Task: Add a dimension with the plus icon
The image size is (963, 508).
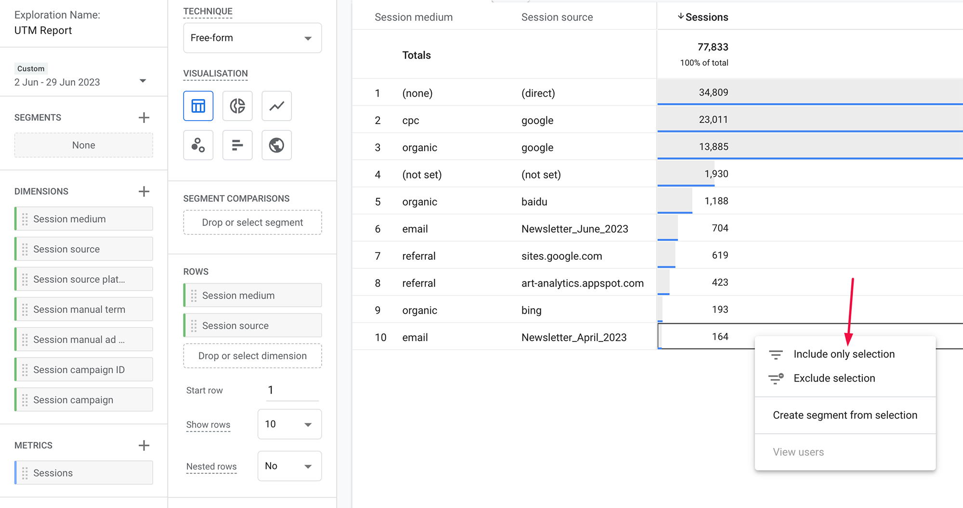Action: click(x=143, y=191)
